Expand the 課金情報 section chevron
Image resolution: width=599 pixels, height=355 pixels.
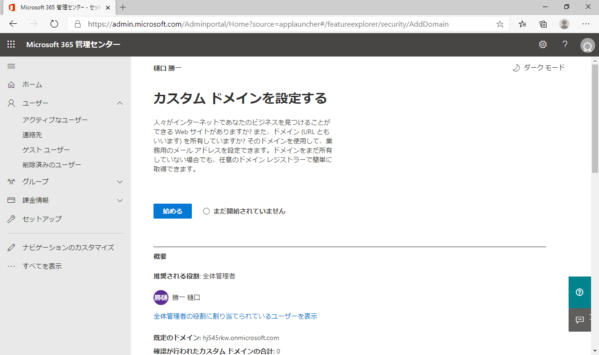[120, 200]
